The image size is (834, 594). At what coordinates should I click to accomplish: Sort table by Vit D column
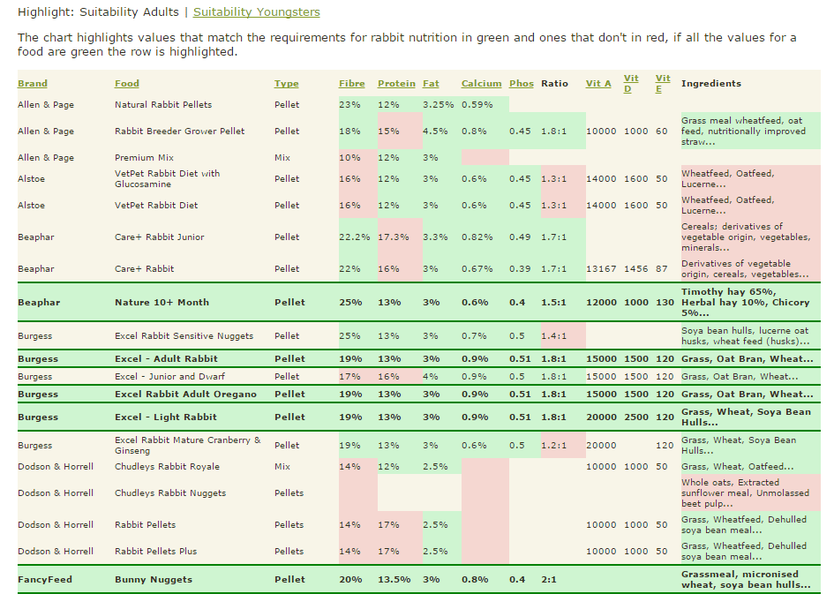[x=631, y=84]
